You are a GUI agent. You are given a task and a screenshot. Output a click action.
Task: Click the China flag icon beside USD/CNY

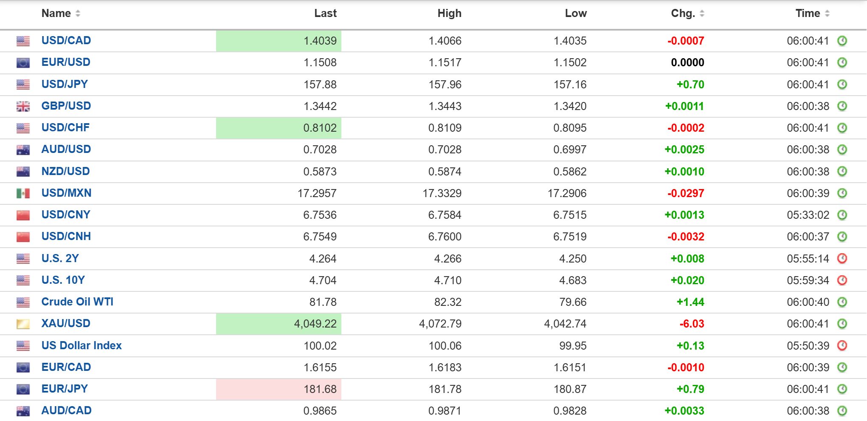[23, 215]
